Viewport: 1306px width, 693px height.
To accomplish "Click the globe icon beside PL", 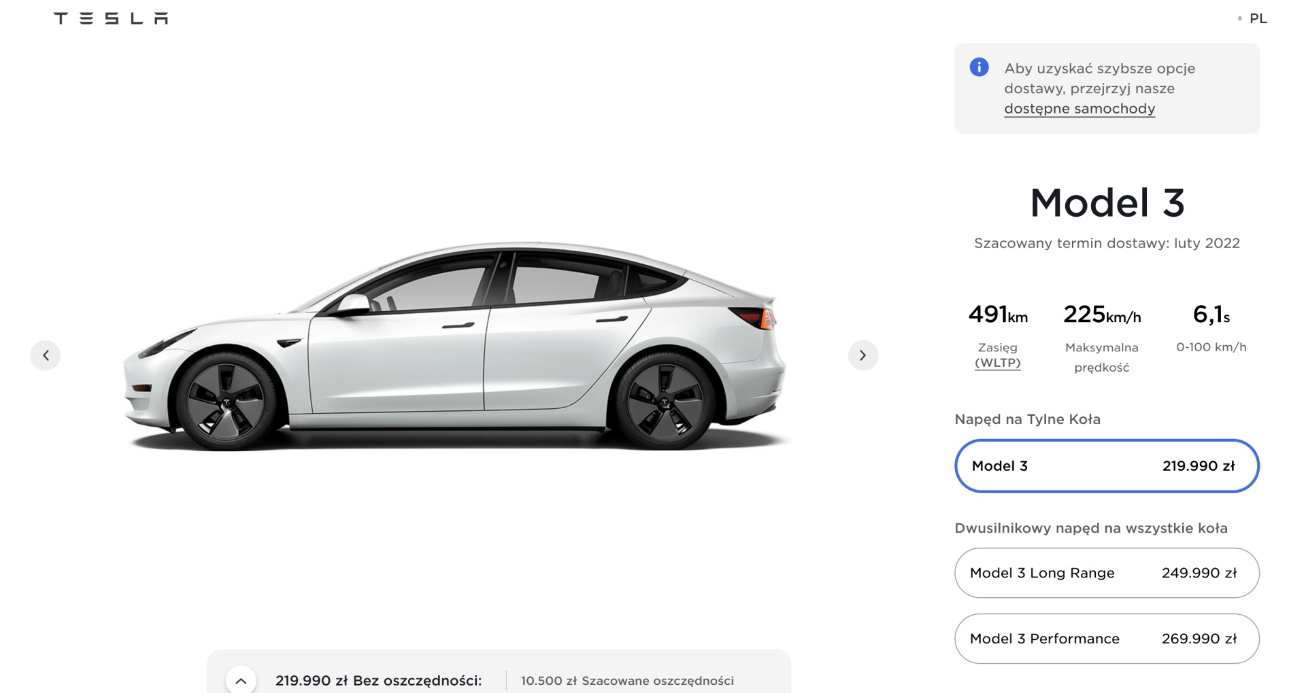I will coord(1239,19).
